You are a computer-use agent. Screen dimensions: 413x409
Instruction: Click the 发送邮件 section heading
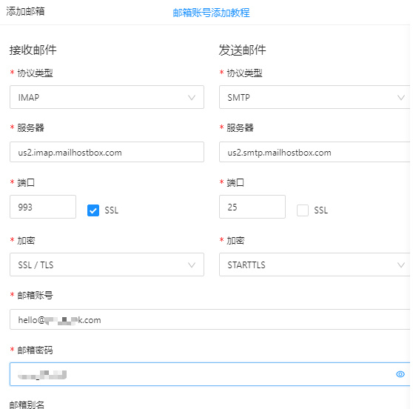[x=242, y=50]
